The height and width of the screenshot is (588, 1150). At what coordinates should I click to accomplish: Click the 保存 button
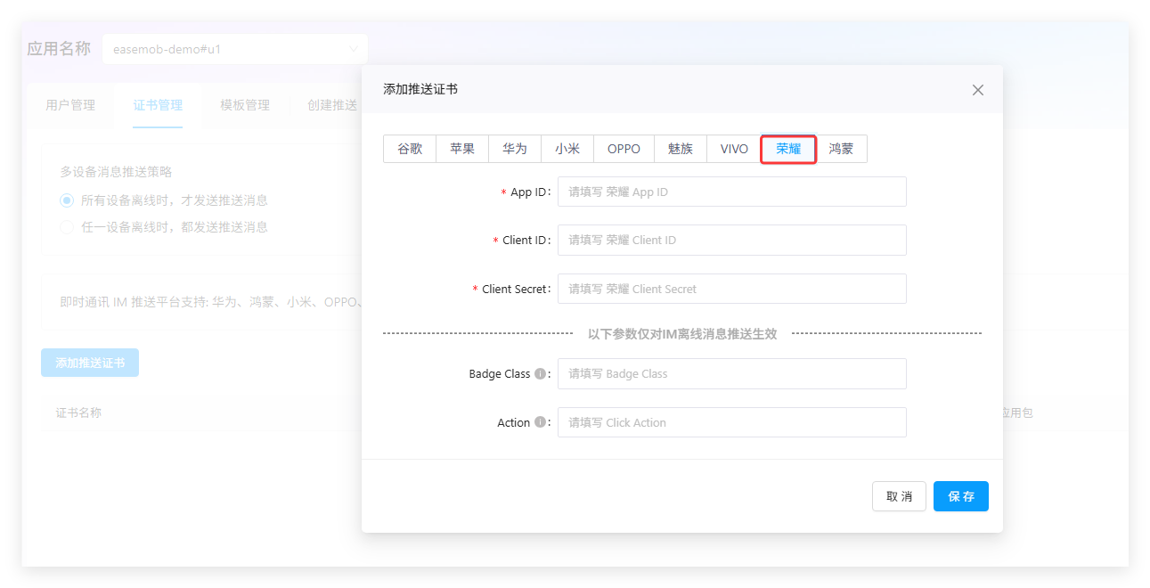(960, 496)
